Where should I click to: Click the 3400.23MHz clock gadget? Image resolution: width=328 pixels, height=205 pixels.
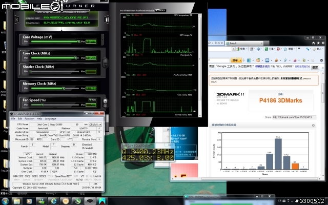148,155
